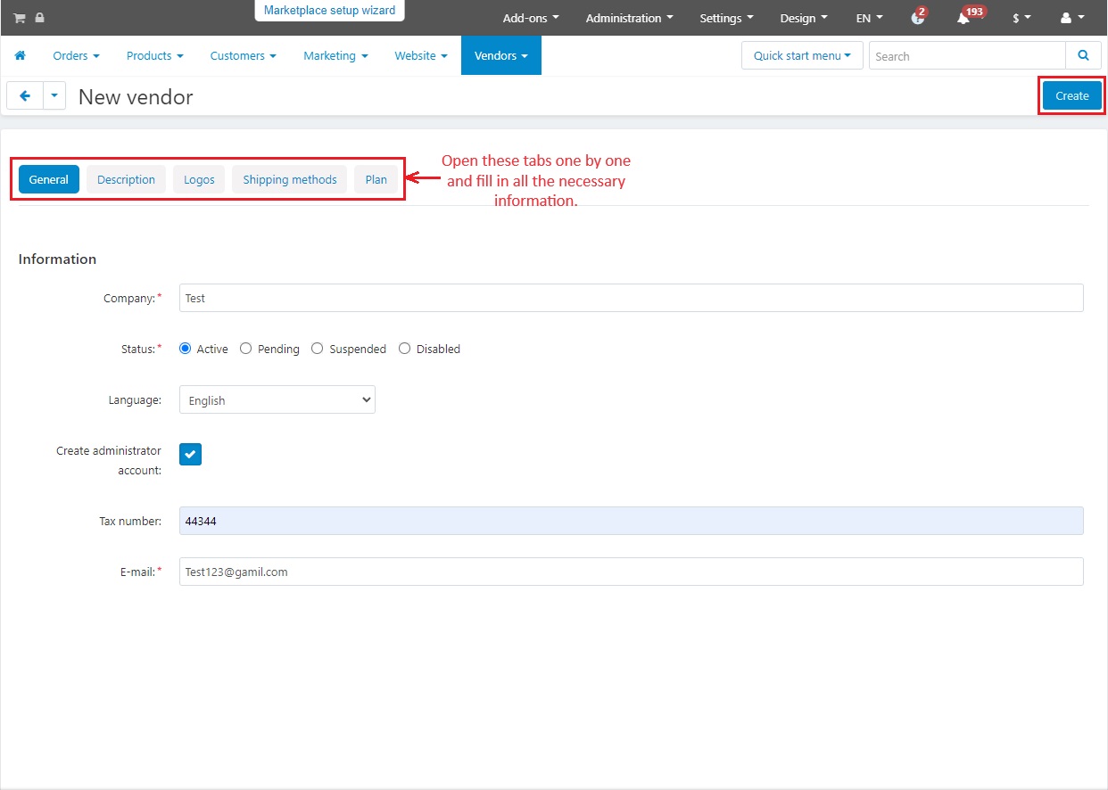Uncheck Create administrator account checkbox

click(x=190, y=454)
